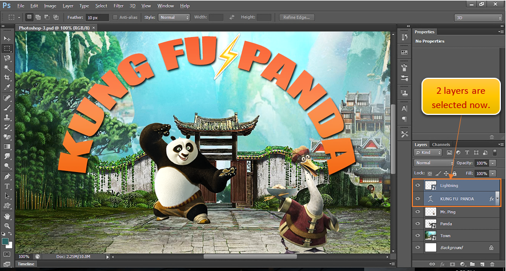
Task: Click the foreground color swatch
Action: [x=5, y=241]
